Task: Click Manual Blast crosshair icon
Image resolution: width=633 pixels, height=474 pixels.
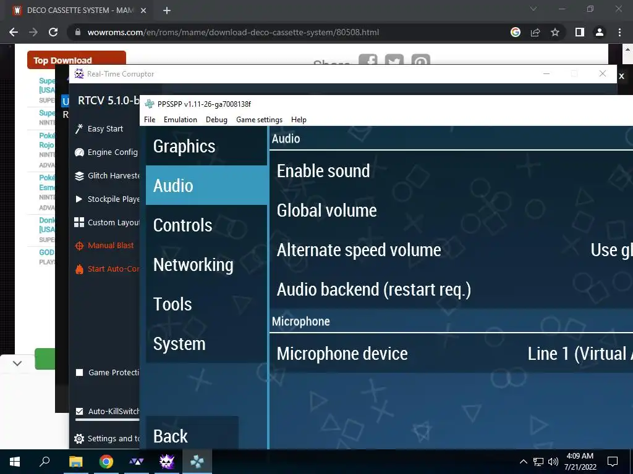Action: (x=79, y=246)
